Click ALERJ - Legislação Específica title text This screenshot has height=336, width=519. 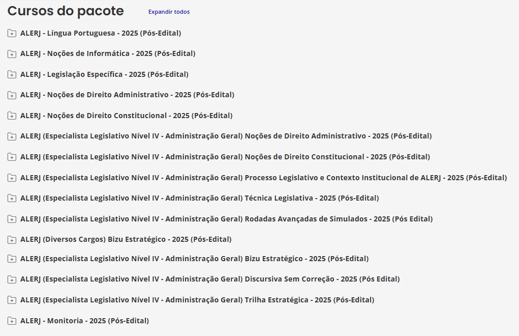pyautogui.click(x=104, y=74)
